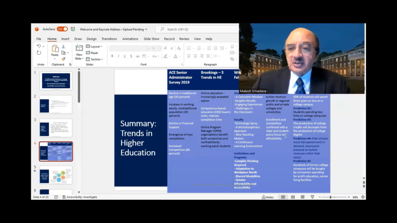397x223 pixels.
Task: Toggle the Notes pane
Action: [268, 197]
